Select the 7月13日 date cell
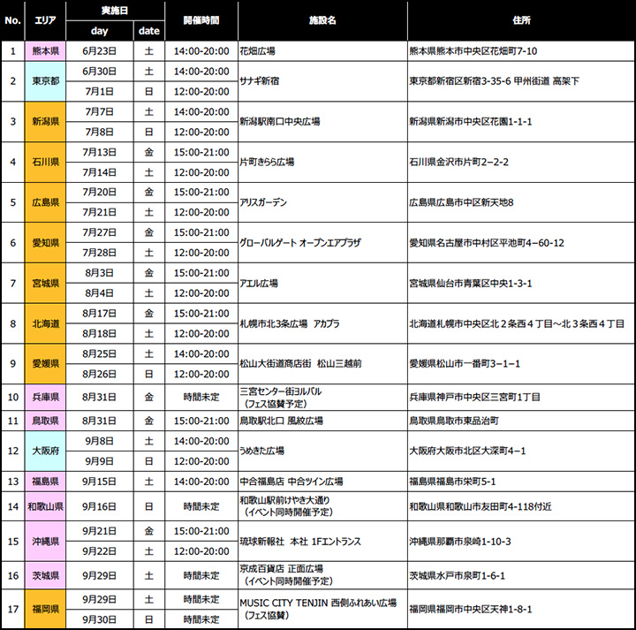The width and height of the screenshot is (636, 630). coord(99,152)
